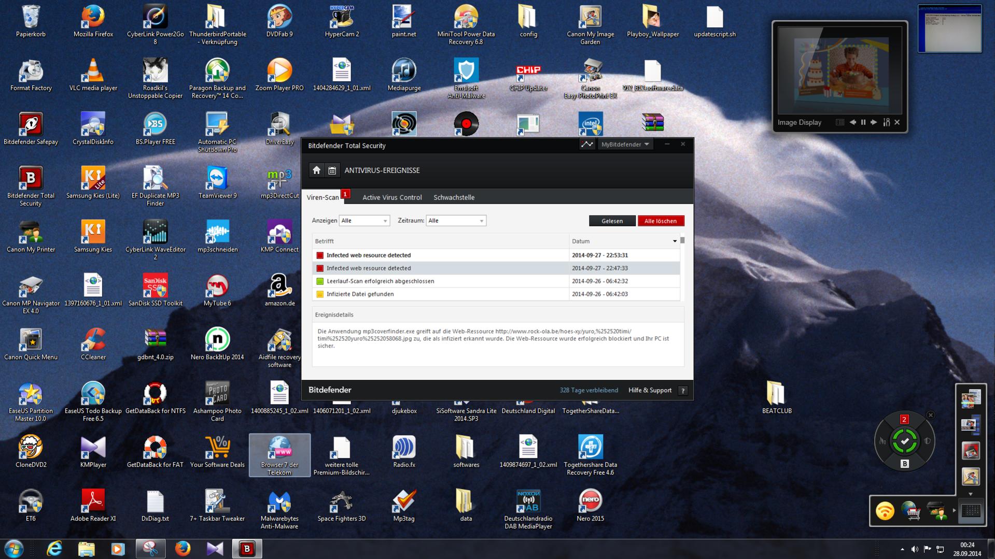The image size is (995, 559).
Task: Expand the Zeitraum filter dropdown
Action: 456,221
